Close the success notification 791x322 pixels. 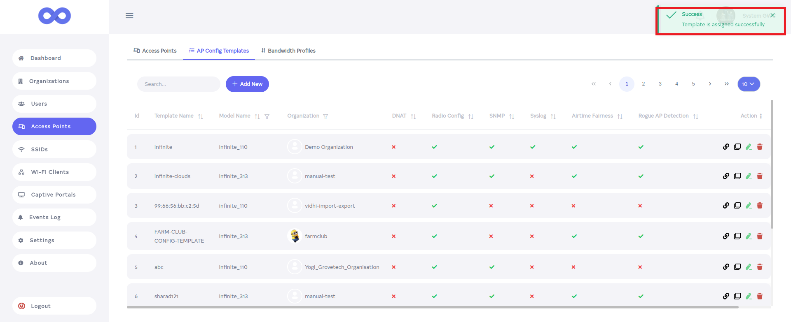click(772, 15)
